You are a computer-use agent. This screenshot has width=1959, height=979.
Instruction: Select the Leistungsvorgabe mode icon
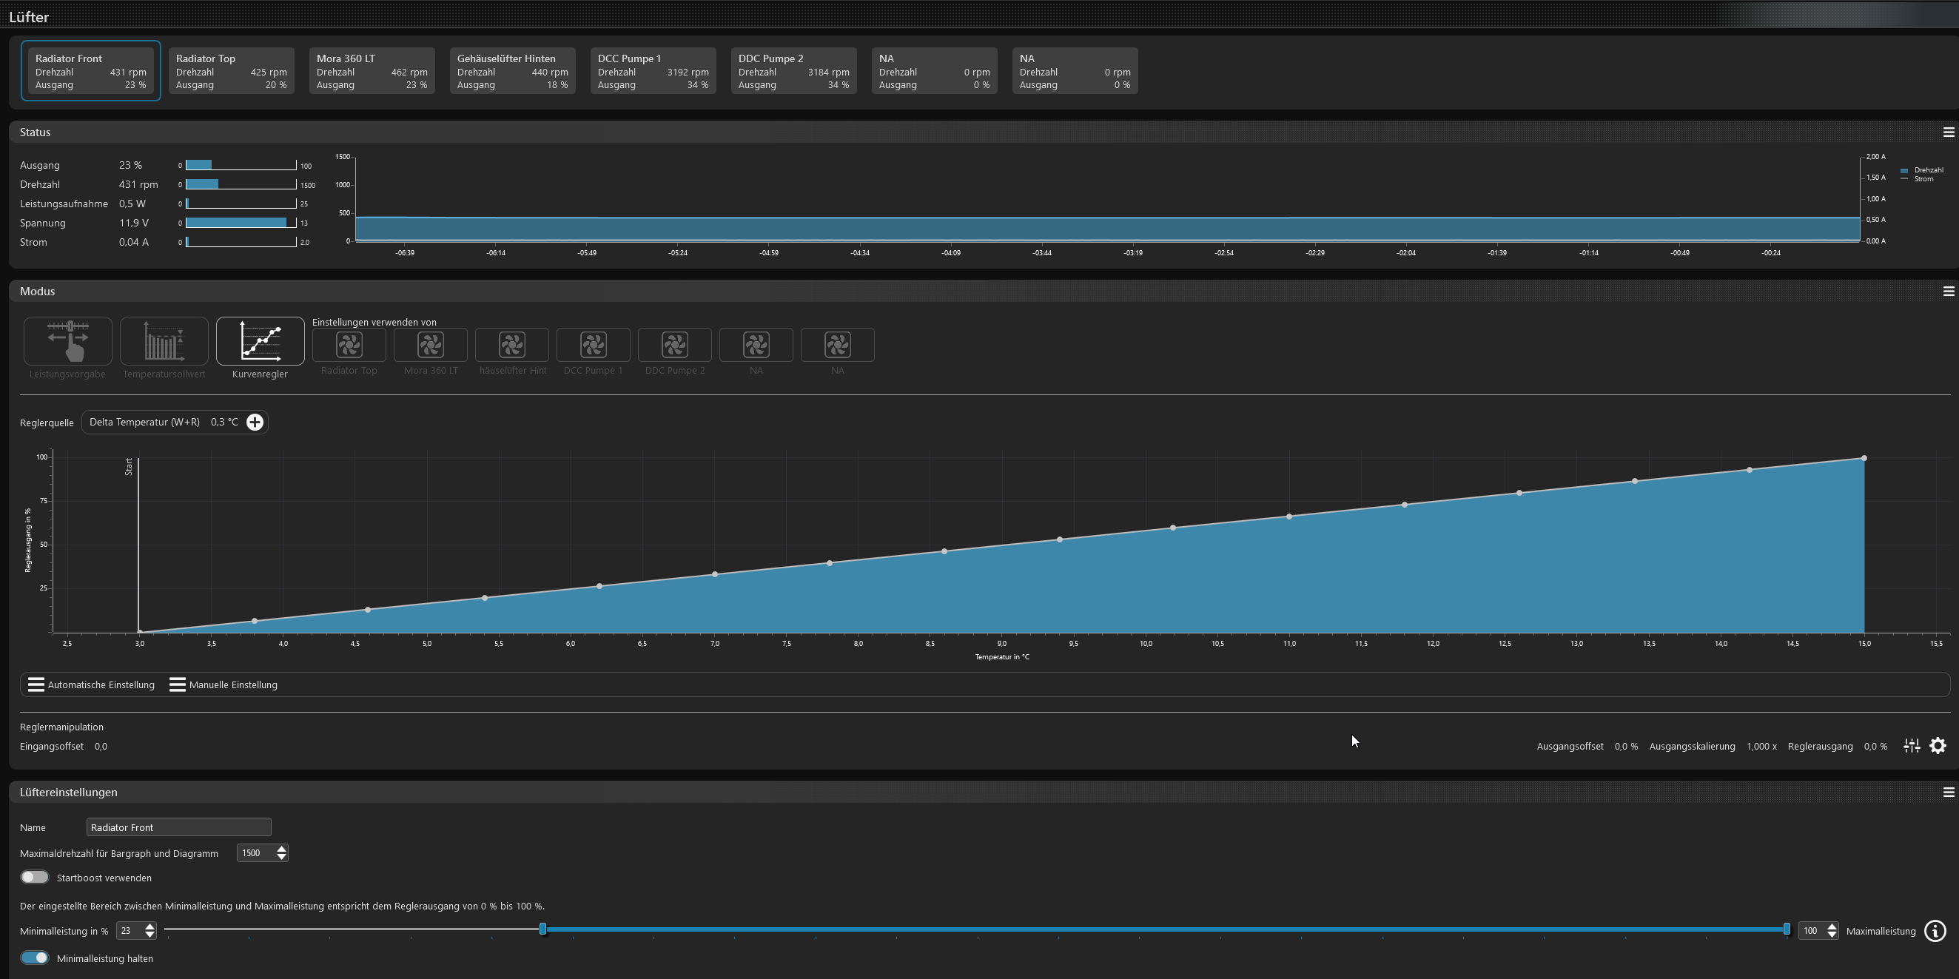67,341
